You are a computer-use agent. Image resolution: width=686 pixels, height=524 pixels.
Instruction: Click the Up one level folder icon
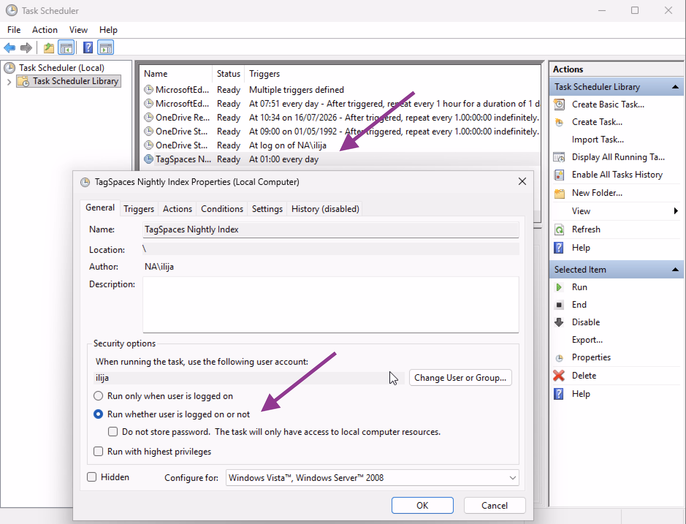(49, 48)
